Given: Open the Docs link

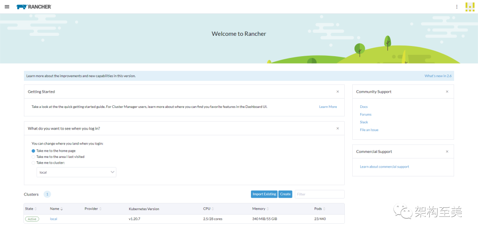Looking at the screenshot, I should [364, 107].
